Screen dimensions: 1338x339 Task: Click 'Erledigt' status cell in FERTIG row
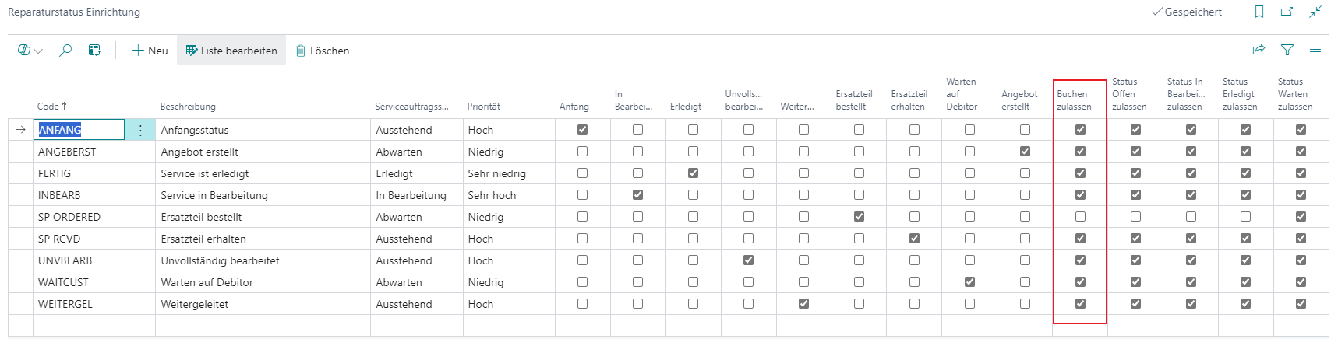pos(394,173)
